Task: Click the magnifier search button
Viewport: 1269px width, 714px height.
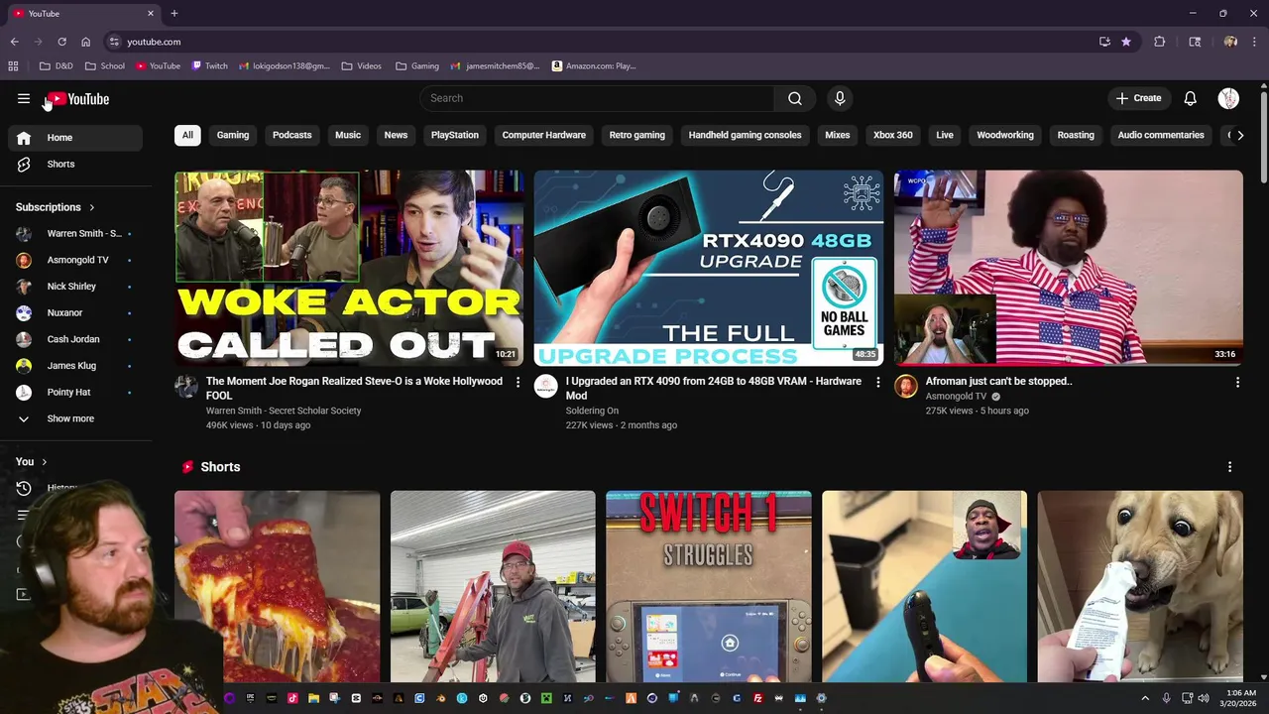Action: click(795, 98)
